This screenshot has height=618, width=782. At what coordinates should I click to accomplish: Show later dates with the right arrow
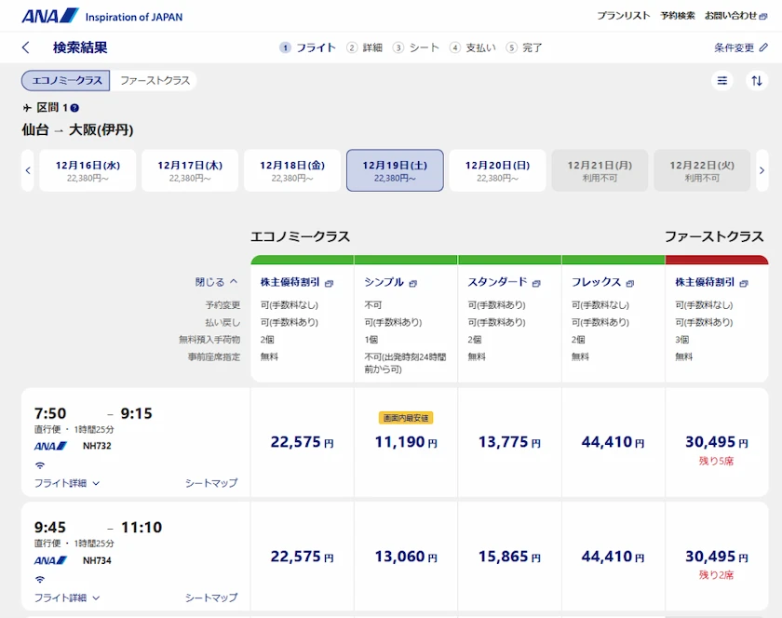(762, 170)
